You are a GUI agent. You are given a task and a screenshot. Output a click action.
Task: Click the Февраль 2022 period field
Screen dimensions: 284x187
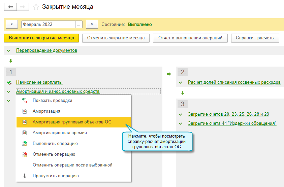click(x=48, y=24)
